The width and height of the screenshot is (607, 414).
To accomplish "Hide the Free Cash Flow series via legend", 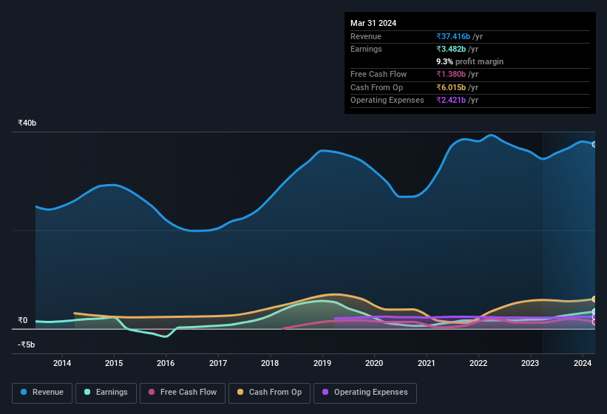I will [x=181, y=393].
